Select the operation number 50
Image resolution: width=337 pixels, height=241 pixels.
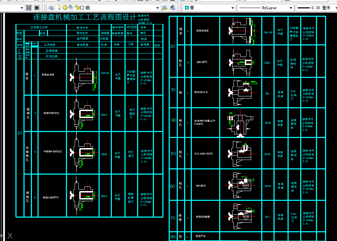pyautogui.click(x=173, y=154)
